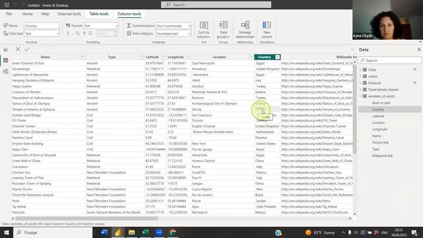Click the decimal places stepper
The image size is (423, 238).
115,34
